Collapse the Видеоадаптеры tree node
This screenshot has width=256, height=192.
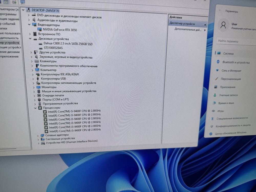pos(29,25)
